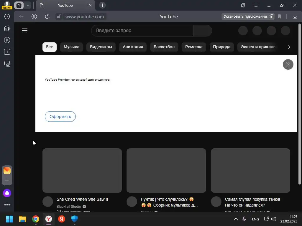Open the tab group counter button

click(19, 5)
